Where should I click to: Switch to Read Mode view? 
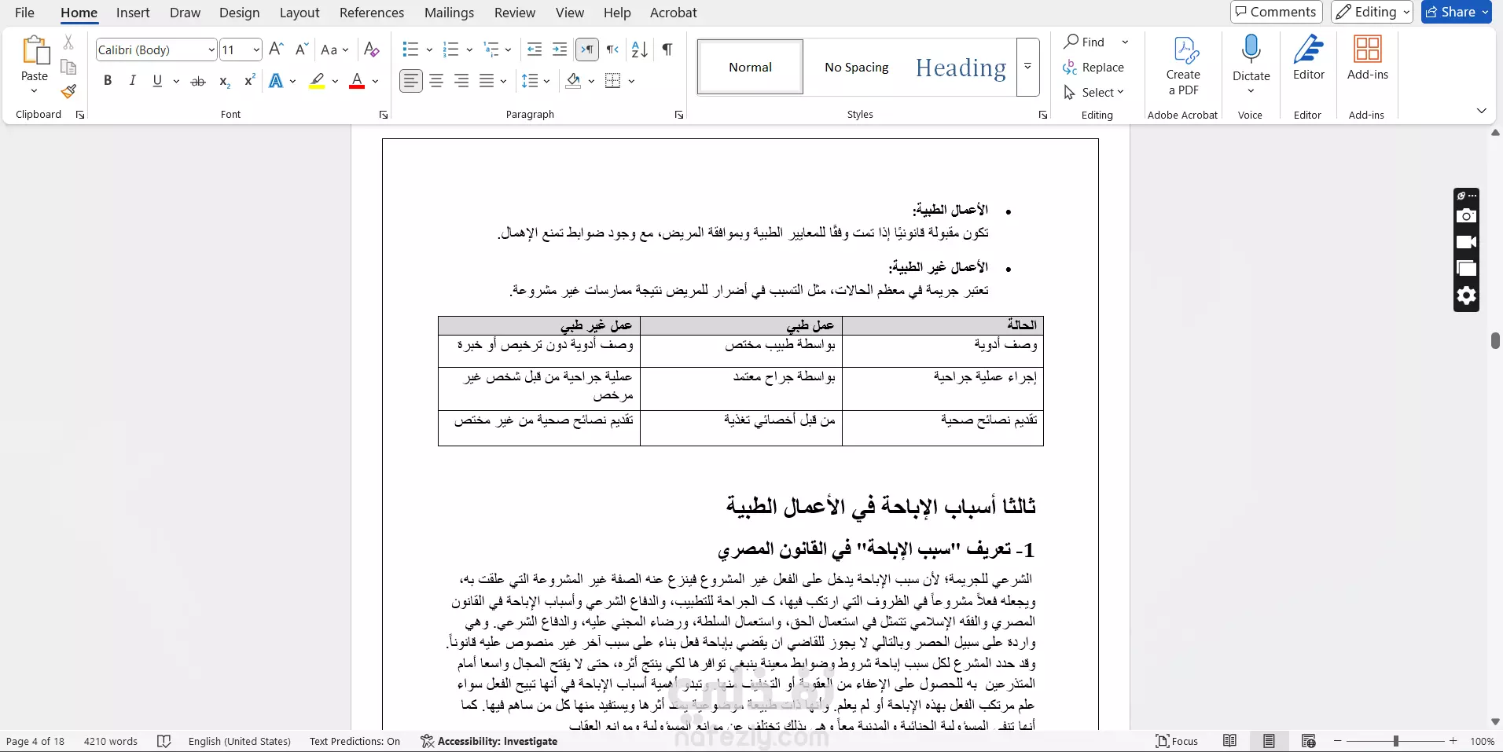[1230, 741]
